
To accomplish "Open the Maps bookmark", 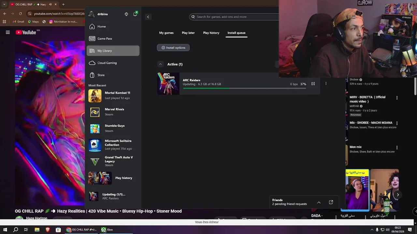I will 34,22.
